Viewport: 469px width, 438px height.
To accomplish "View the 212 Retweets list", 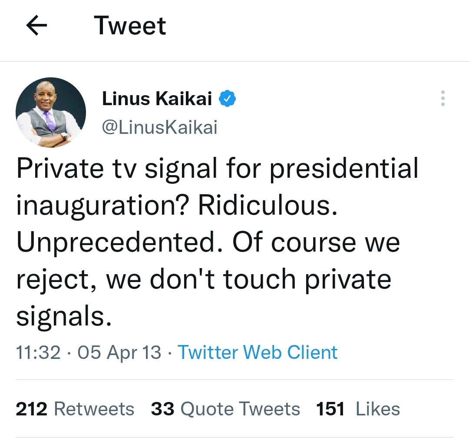I will click(75, 409).
